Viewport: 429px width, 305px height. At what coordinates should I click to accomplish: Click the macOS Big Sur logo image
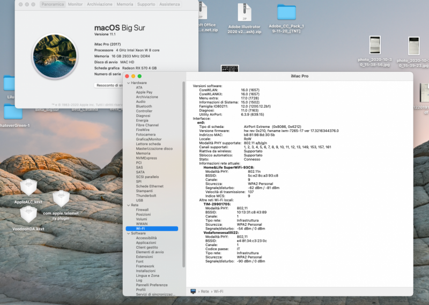[x=55, y=56]
